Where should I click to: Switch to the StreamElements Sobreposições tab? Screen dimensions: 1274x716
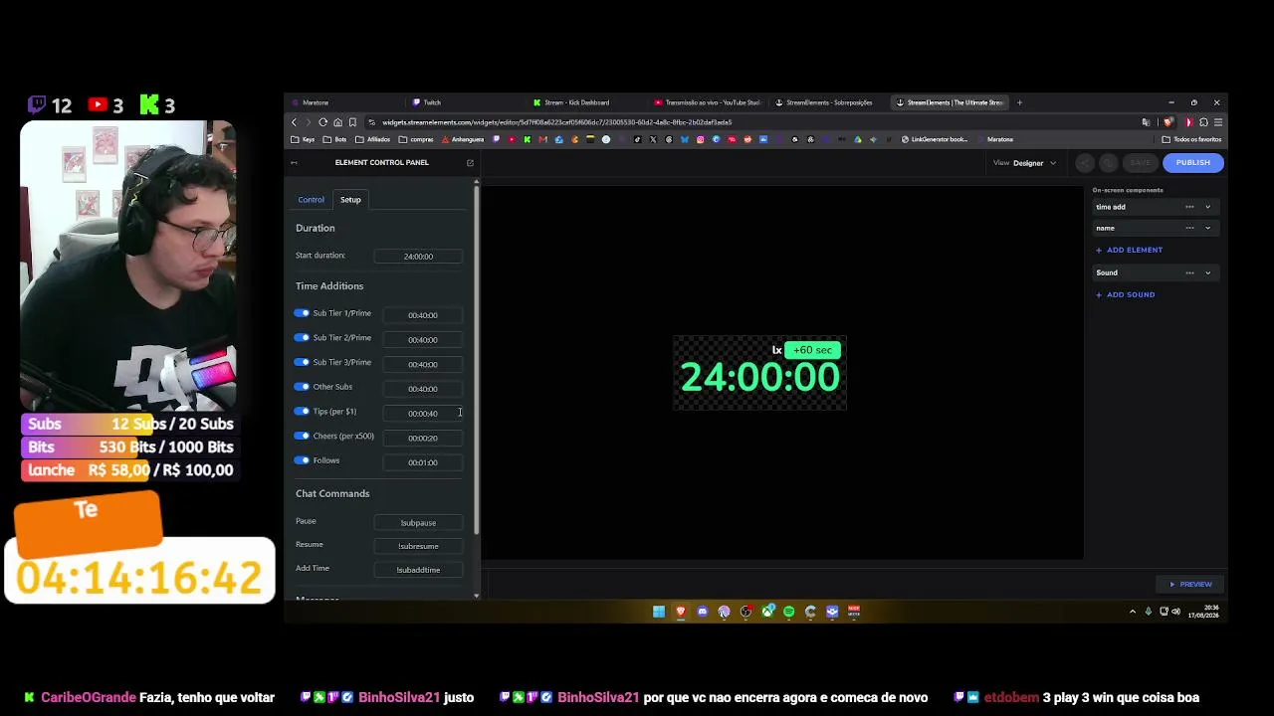point(830,102)
